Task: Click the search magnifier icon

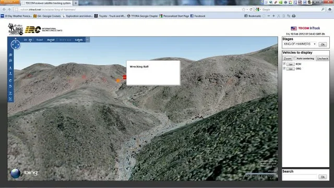Action: tap(323, 9)
